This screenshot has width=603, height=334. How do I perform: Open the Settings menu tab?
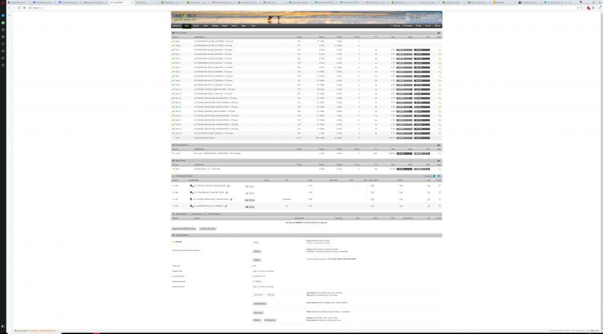(215, 26)
